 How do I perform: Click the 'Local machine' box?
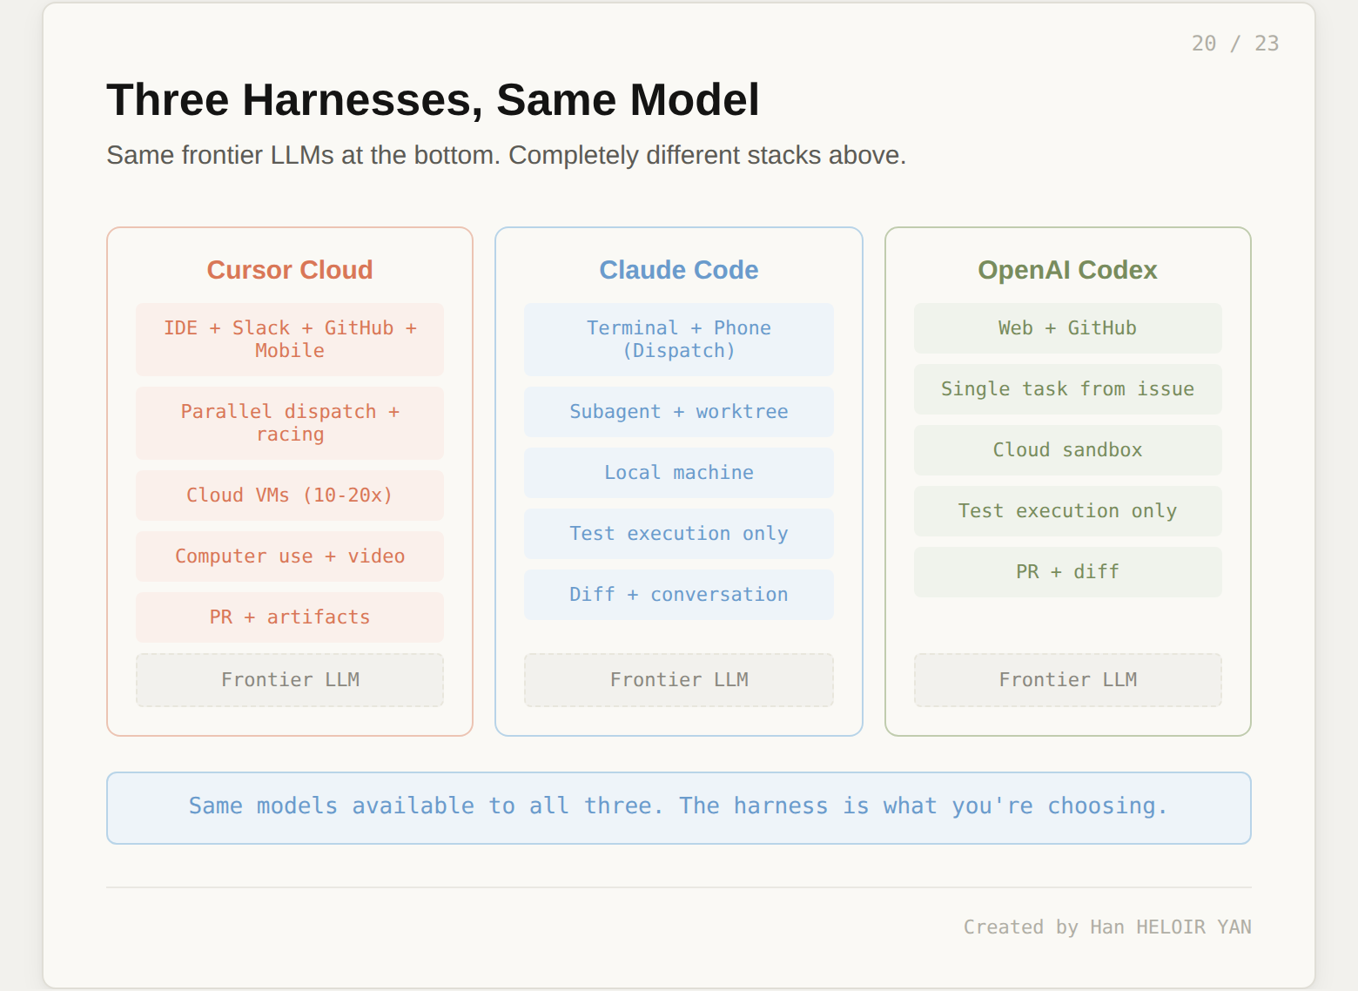[x=678, y=472]
